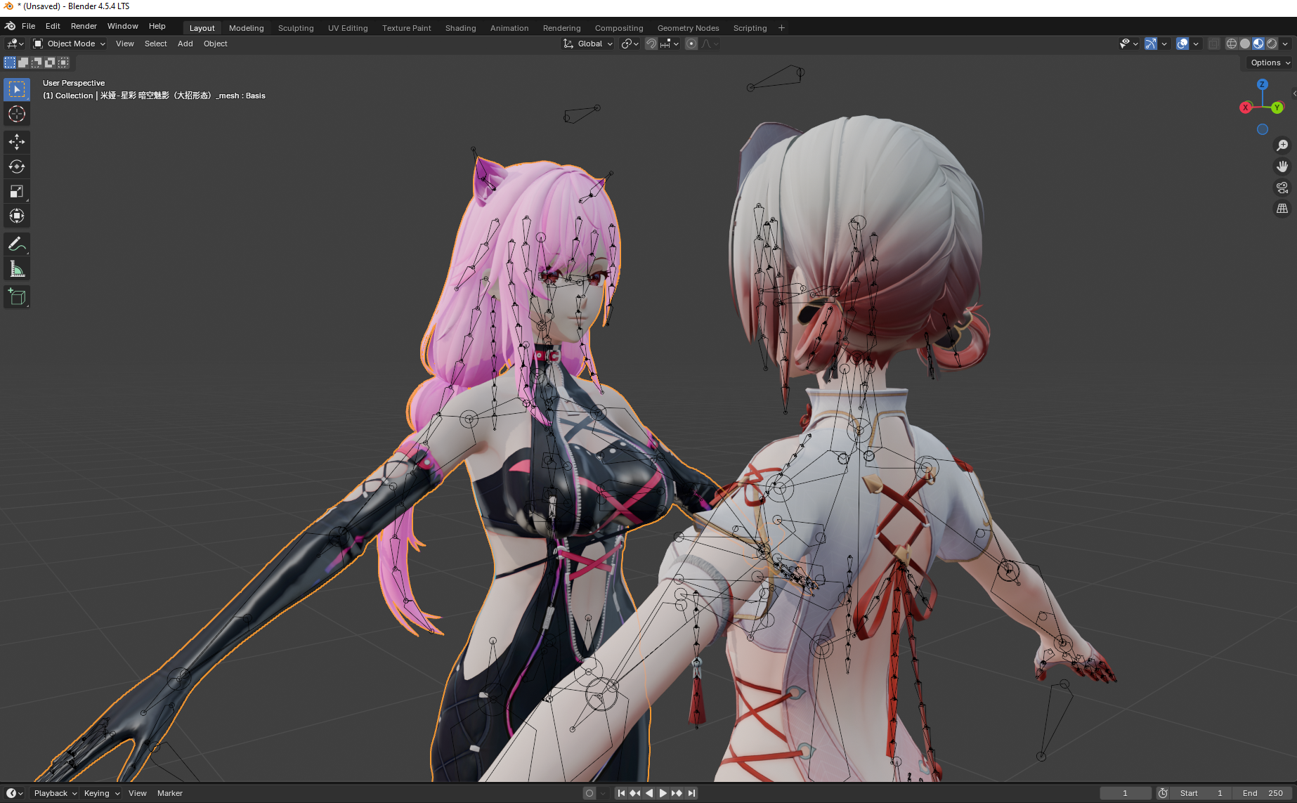Toggle viewport overlays

tap(1182, 44)
